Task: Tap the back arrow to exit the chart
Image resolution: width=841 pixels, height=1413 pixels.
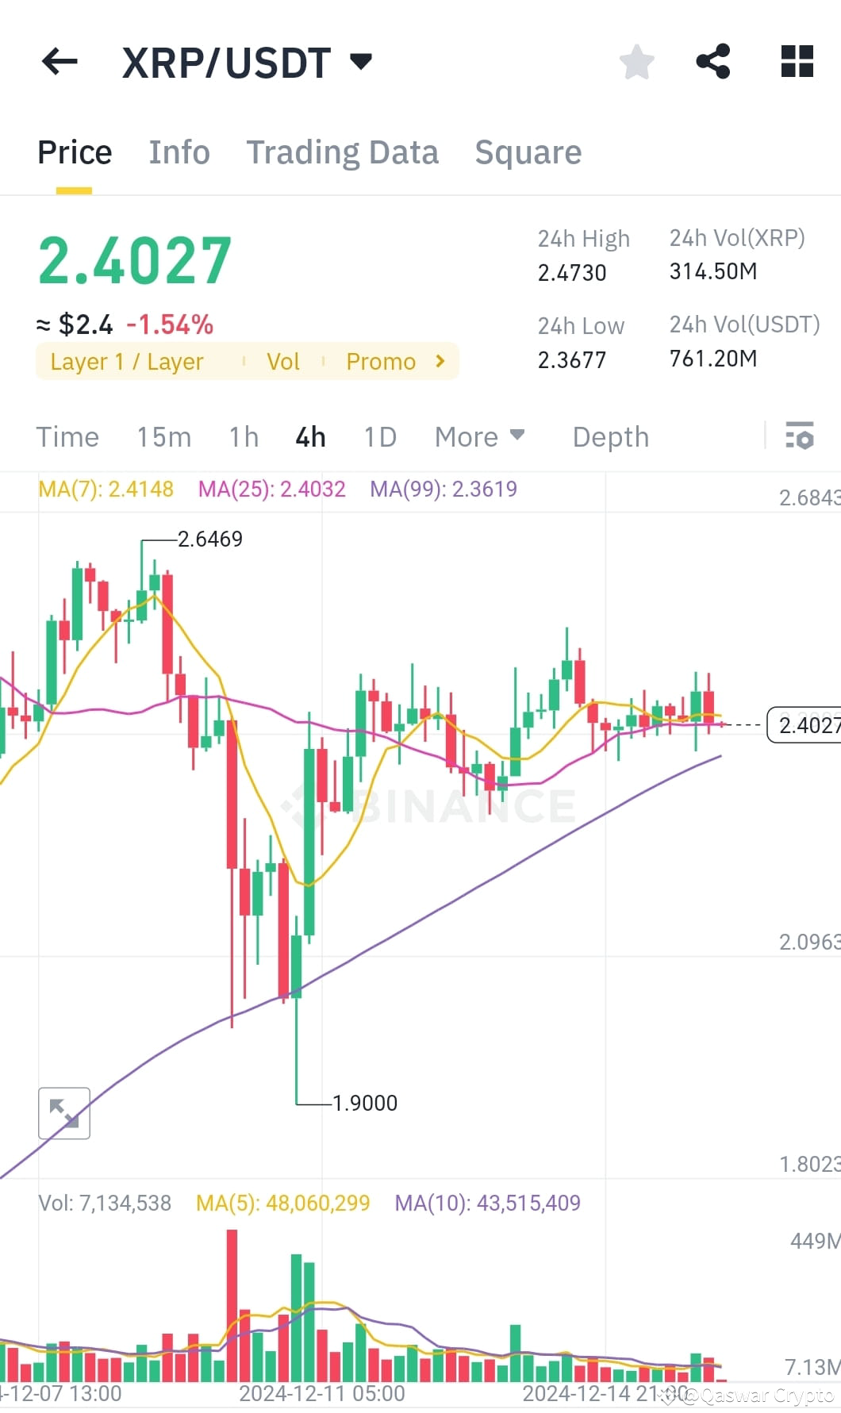Action: [x=59, y=62]
